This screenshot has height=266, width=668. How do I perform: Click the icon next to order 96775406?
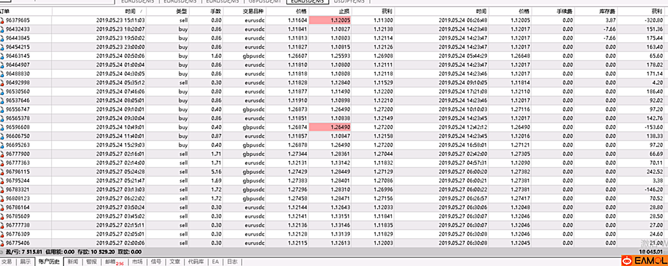pos(2,243)
